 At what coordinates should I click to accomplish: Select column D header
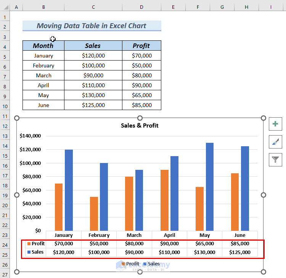tap(141, 7)
